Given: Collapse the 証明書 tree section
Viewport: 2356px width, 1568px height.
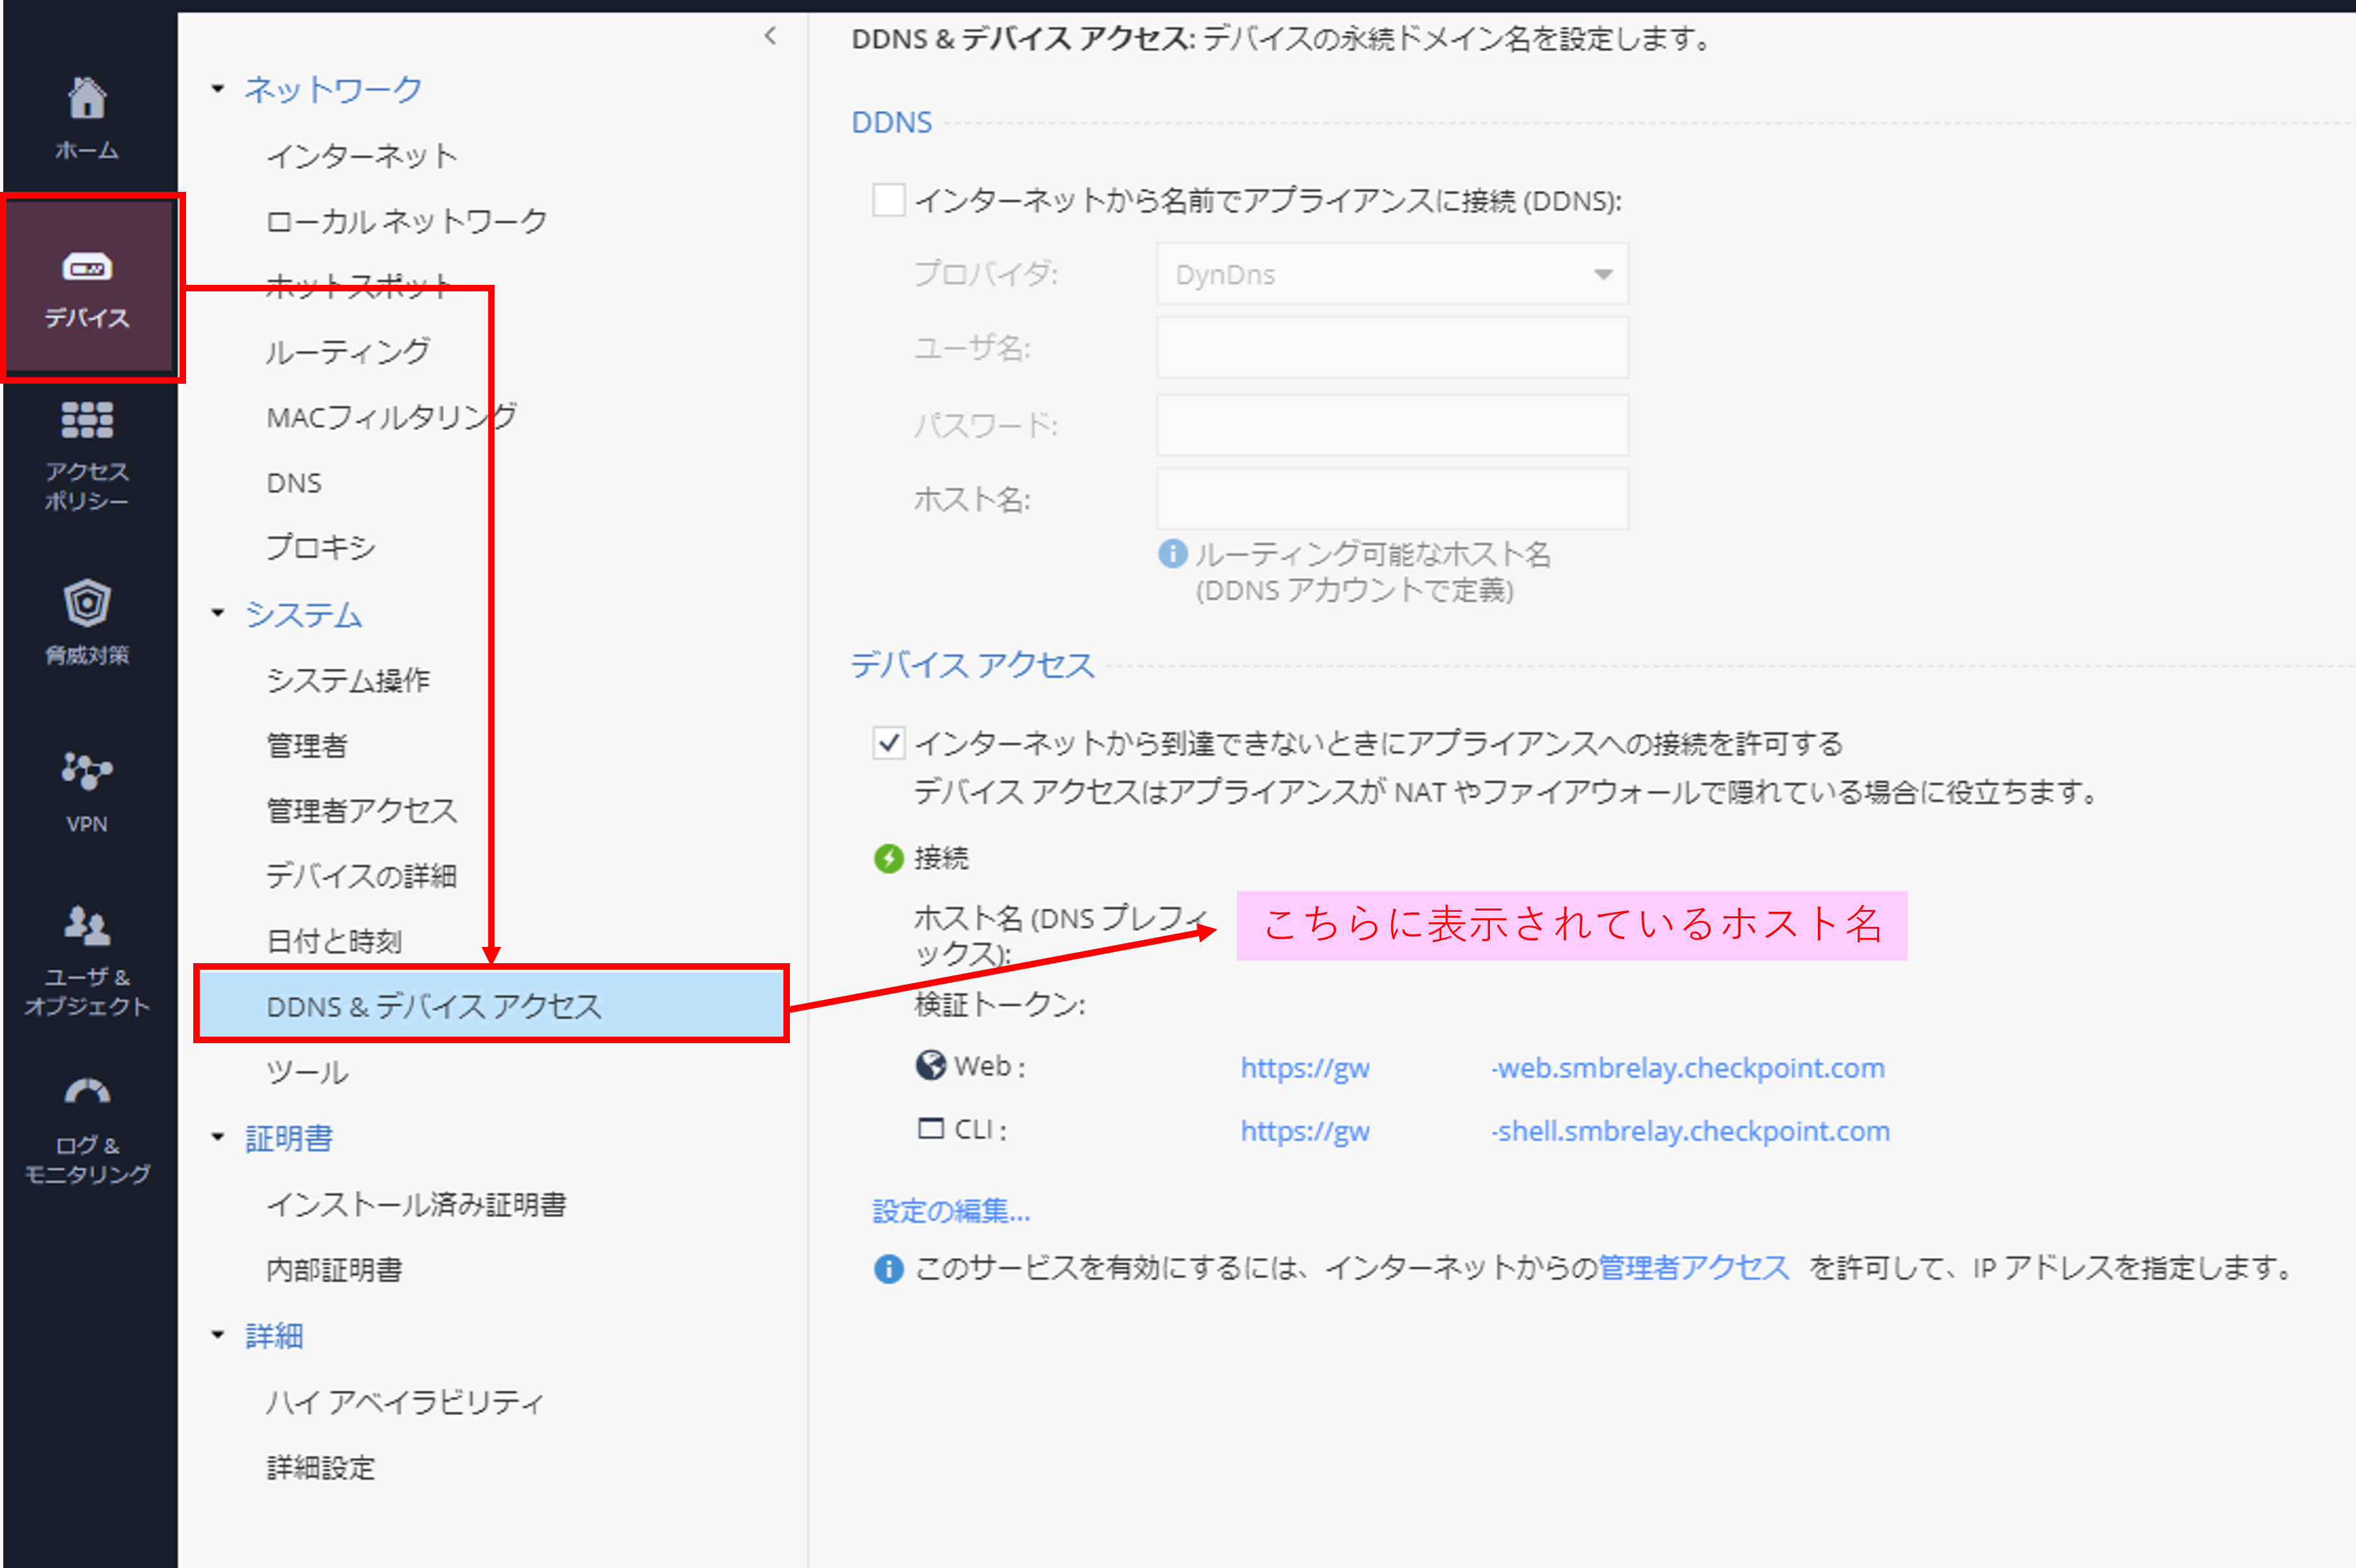Looking at the screenshot, I should click(218, 1137).
